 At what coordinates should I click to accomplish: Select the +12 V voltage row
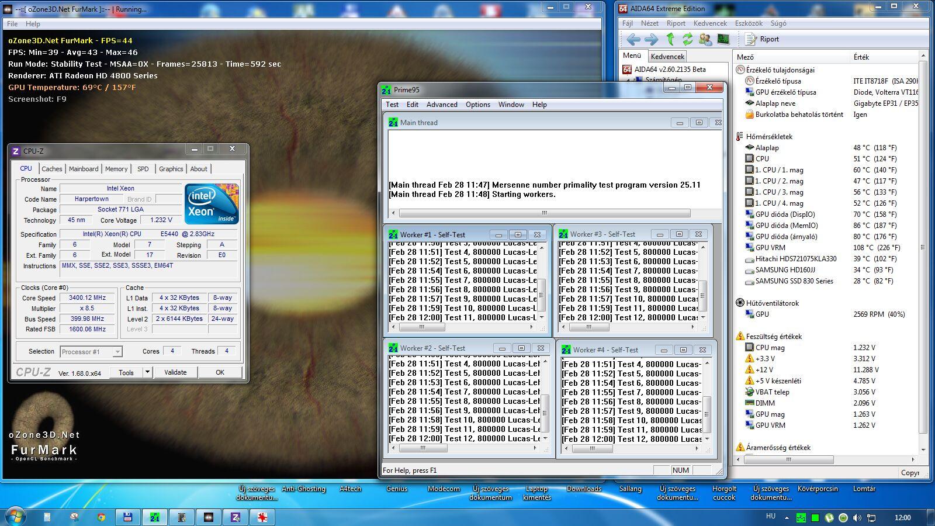coord(827,370)
